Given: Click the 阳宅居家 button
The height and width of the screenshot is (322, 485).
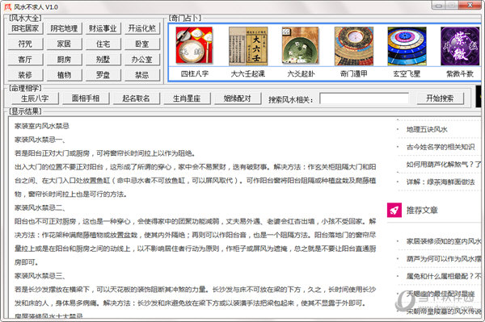Looking at the screenshot, I should tap(25, 28).
